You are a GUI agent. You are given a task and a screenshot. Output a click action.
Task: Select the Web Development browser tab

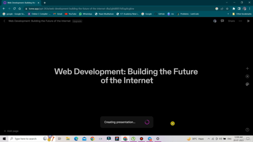click(21, 3)
